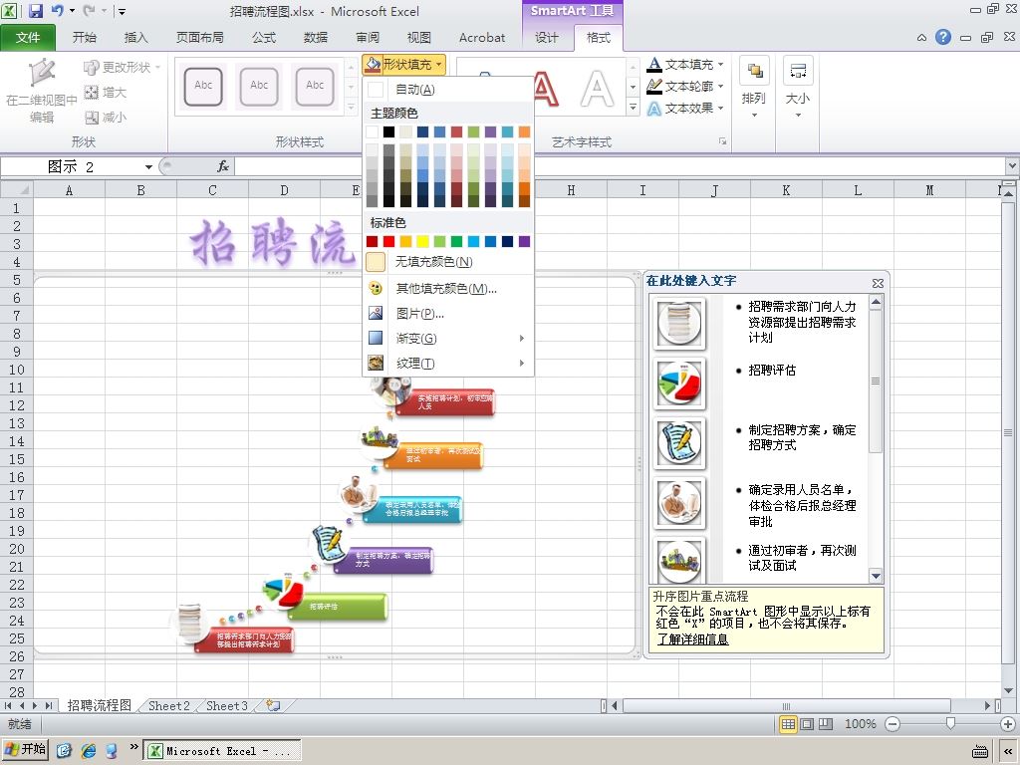Click the insert new worksheet tab icon

click(x=273, y=706)
